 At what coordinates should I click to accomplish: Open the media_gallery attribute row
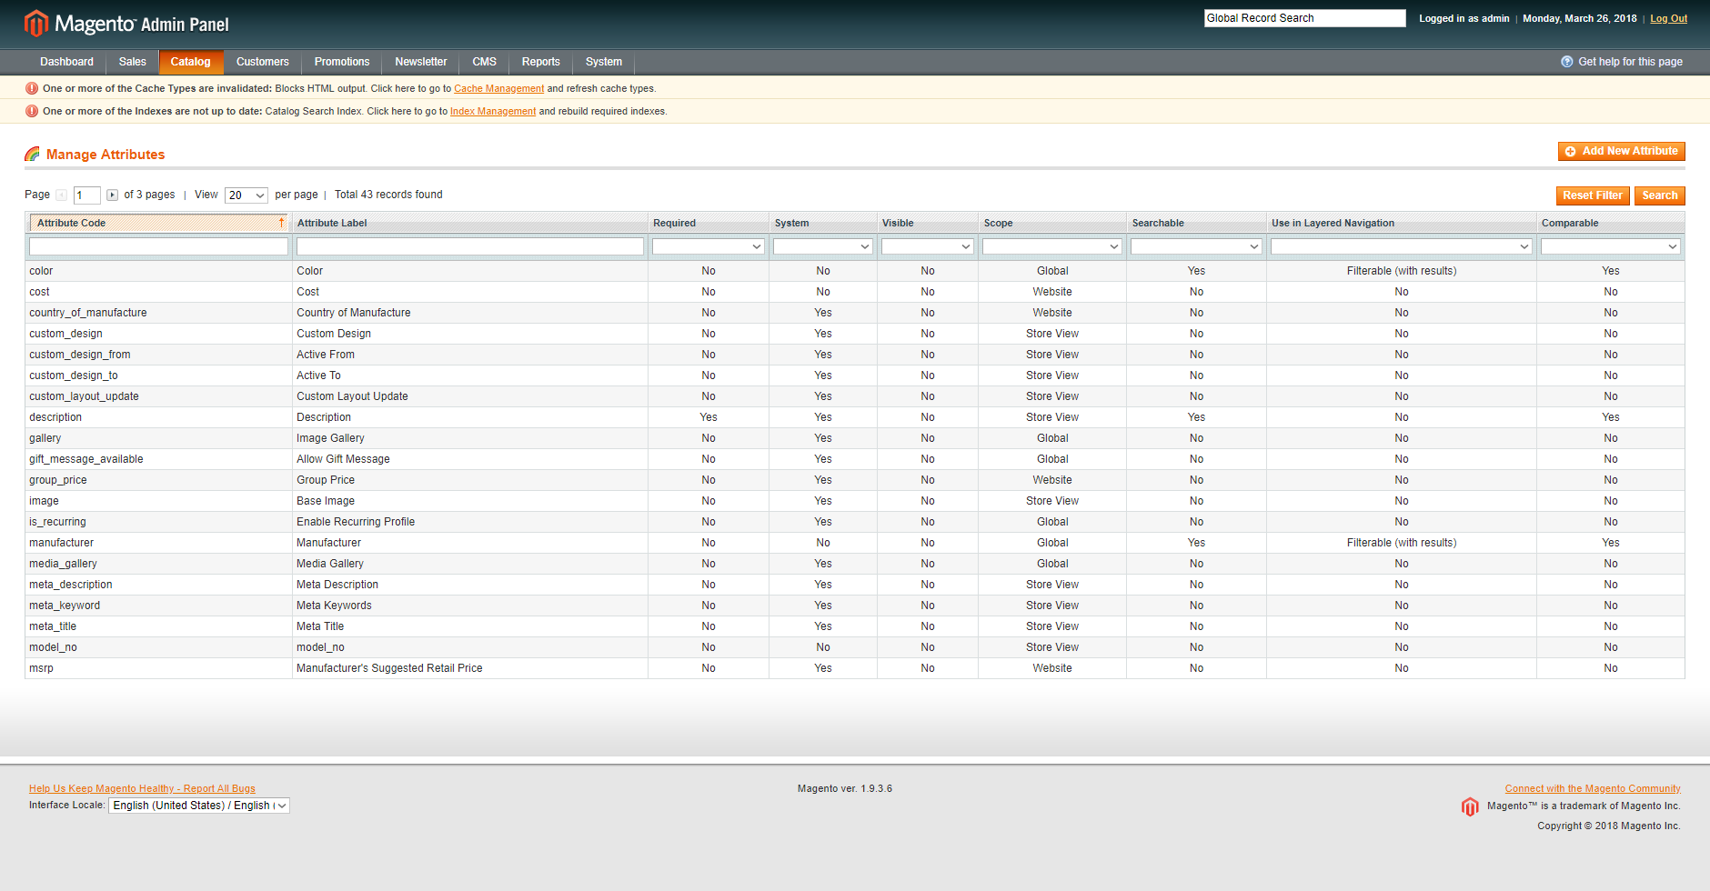(x=855, y=564)
